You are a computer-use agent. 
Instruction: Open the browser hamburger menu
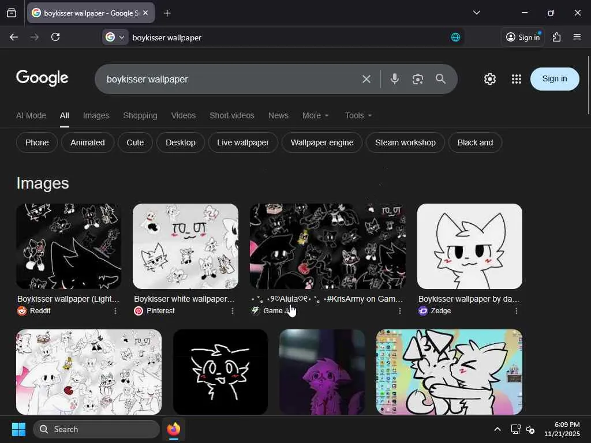click(577, 37)
